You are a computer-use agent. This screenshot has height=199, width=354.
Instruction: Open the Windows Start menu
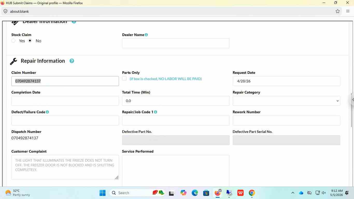(102, 193)
